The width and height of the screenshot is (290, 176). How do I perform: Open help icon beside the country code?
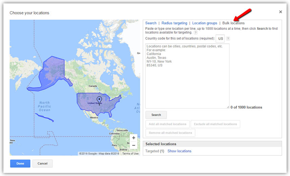tap(228, 39)
